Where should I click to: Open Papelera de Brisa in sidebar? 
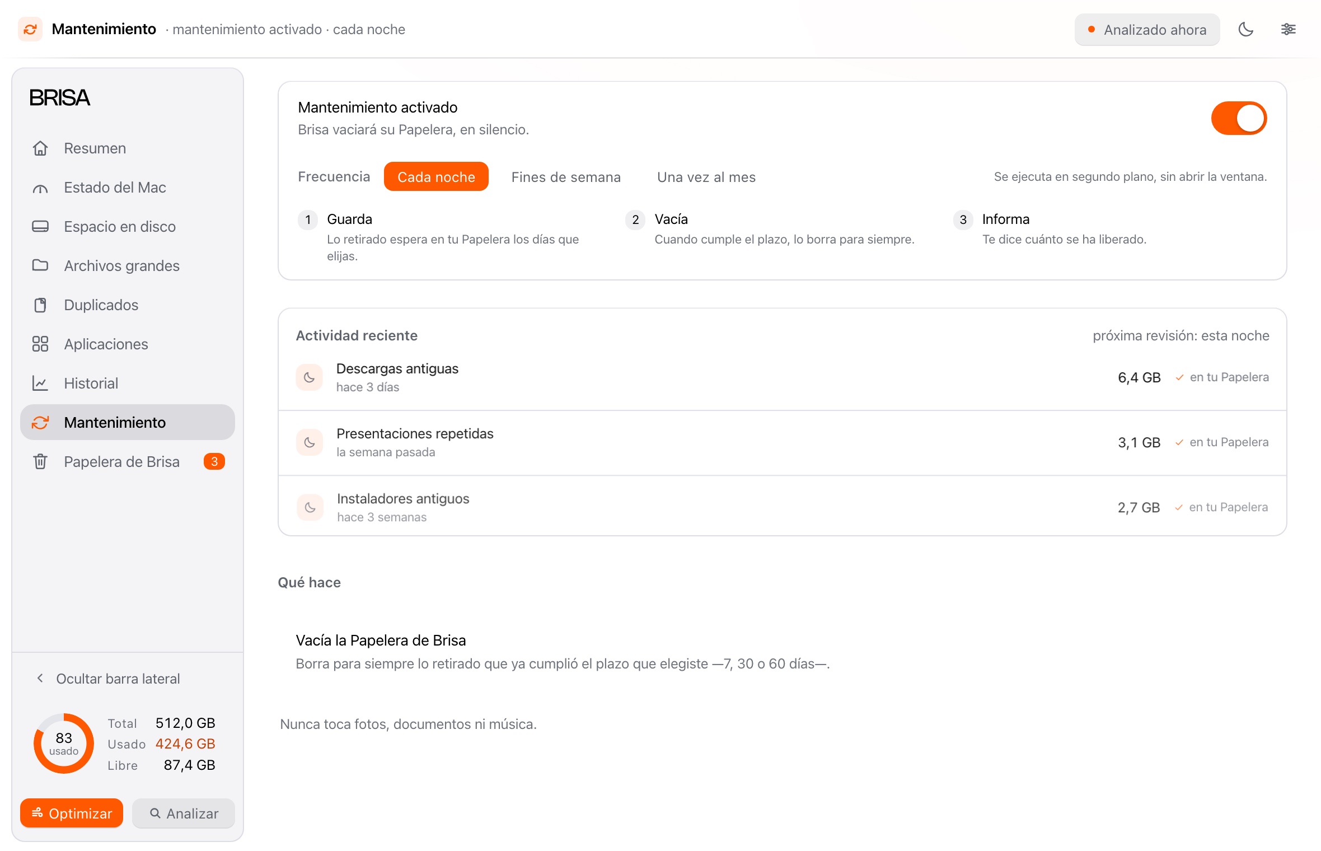[x=128, y=462]
